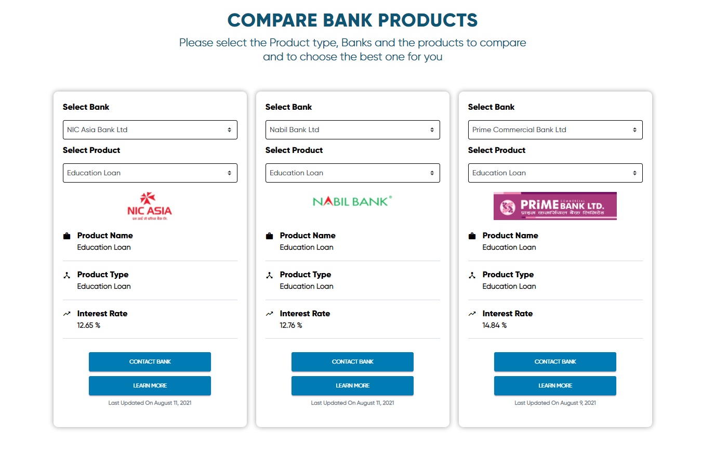Click briefcase icon in Prime Commercial card
Image resolution: width=715 pixels, height=451 pixels.
pos(472,236)
